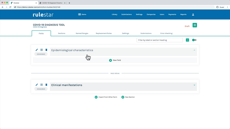The width and height of the screenshot is (230, 129).
Task: Open the Demo dropdown in the header
Action: pos(82,14)
